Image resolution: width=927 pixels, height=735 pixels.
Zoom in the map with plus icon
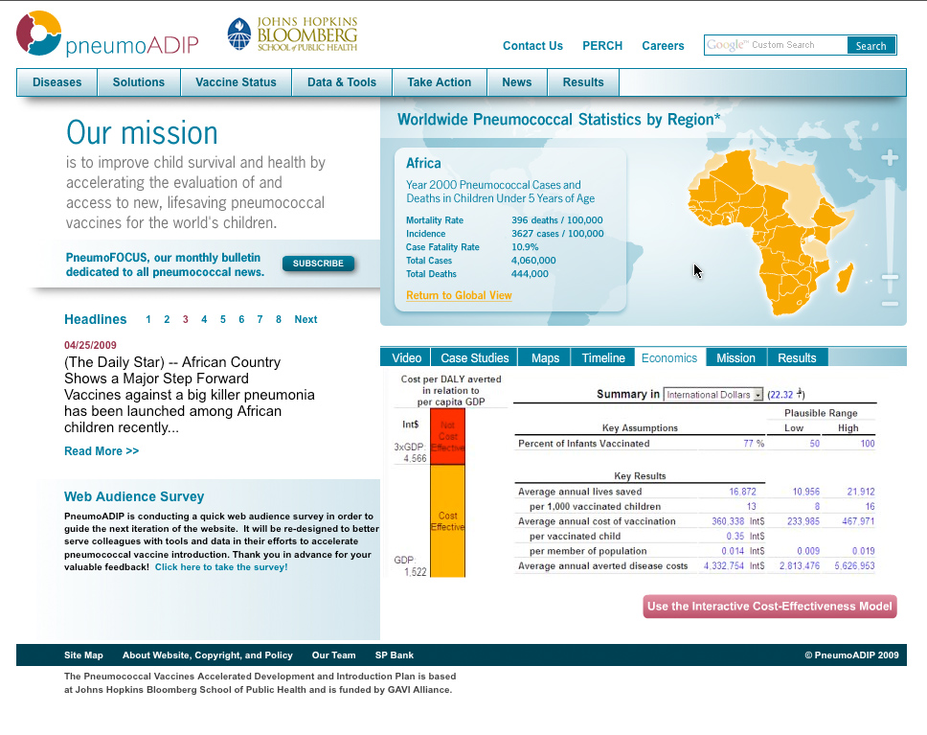coord(890,158)
